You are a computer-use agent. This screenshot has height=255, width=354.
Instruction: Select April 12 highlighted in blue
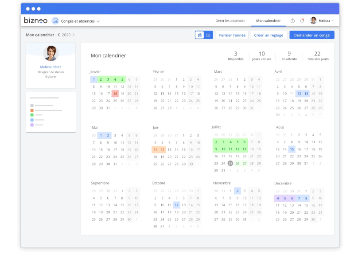pyautogui.click(x=299, y=94)
